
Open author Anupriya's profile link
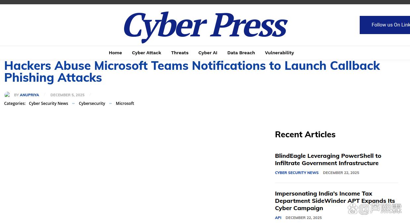29,95
